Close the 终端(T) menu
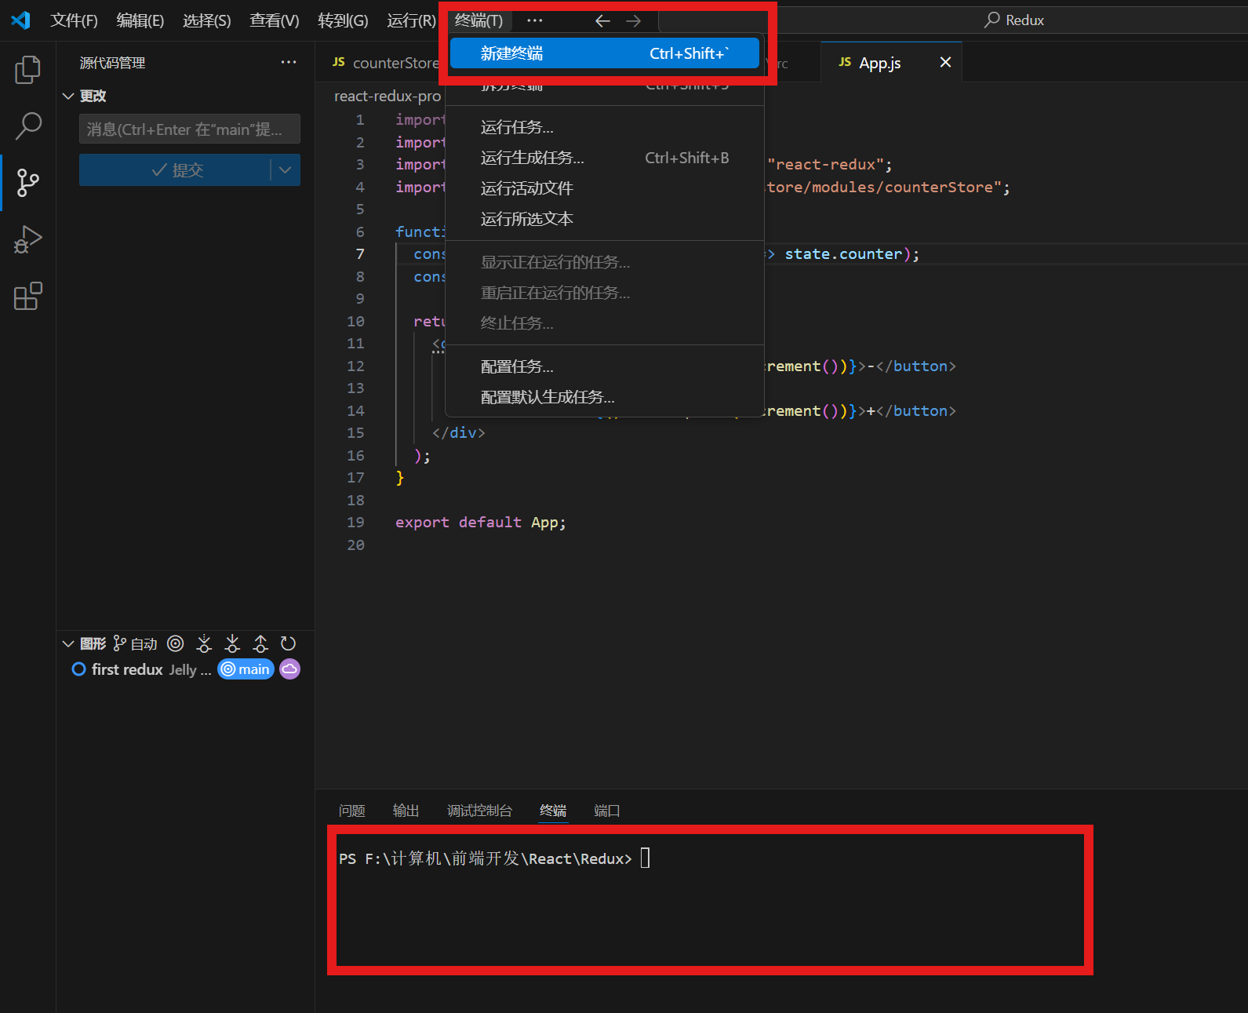Screen dimensions: 1248x1013 click(479, 20)
